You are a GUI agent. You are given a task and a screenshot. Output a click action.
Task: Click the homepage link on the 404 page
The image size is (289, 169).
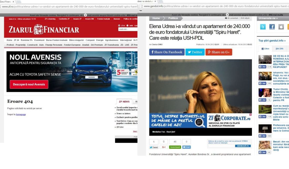pyautogui.click(x=21, y=114)
